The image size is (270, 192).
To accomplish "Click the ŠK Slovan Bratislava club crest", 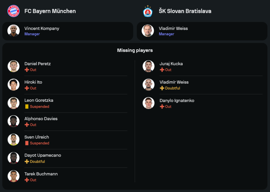I will [x=148, y=11].
